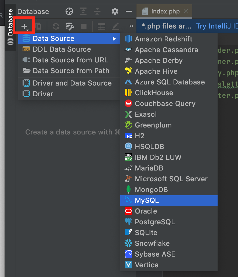Image resolution: width=238 pixels, height=277 pixels.
Task: Select Greenplum data source
Action: 169,125
